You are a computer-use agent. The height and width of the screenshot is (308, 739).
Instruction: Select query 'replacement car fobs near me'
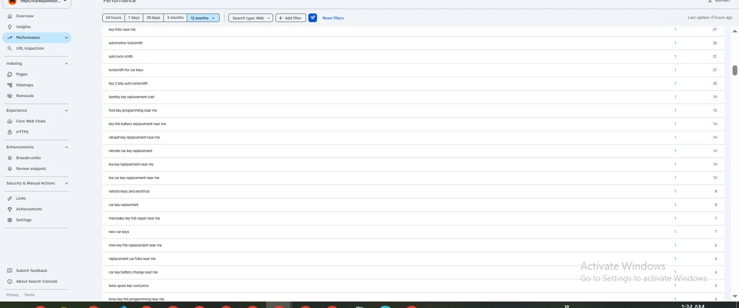tap(132, 259)
